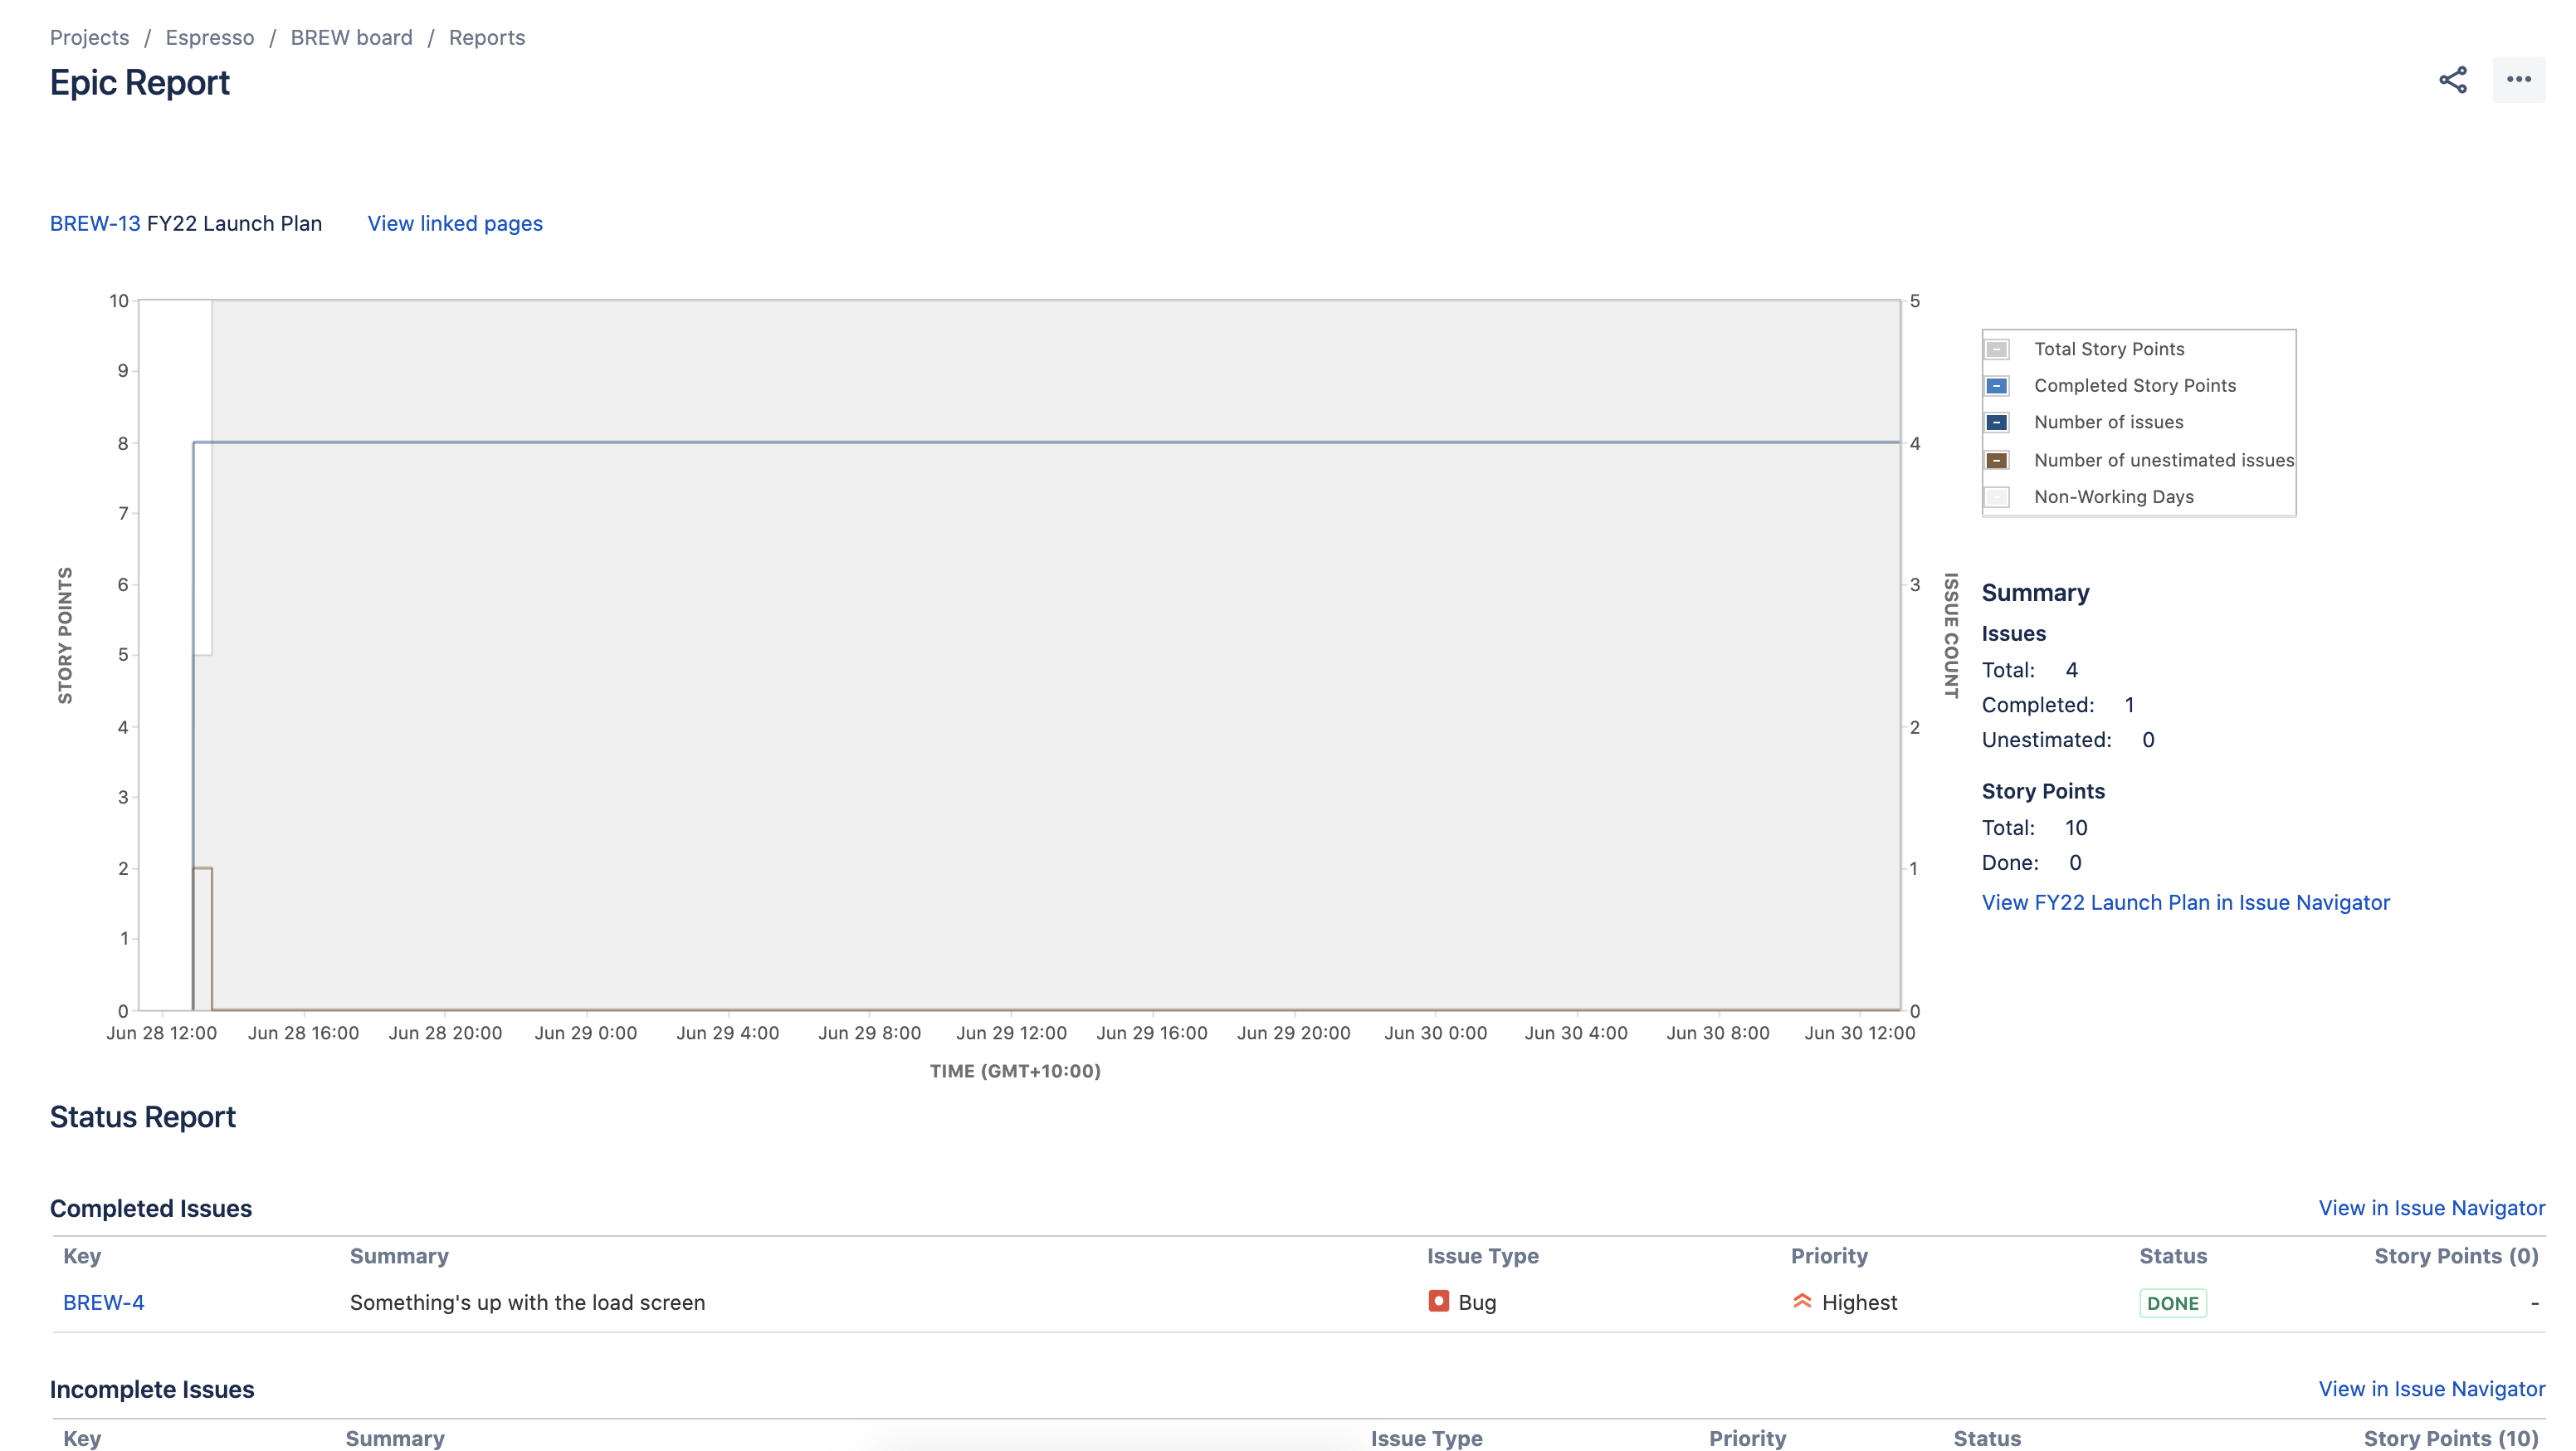2576x1451 pixels.
Task: View Completed Issues in Issue Navigator
Action: (x=2431, y=1208)
